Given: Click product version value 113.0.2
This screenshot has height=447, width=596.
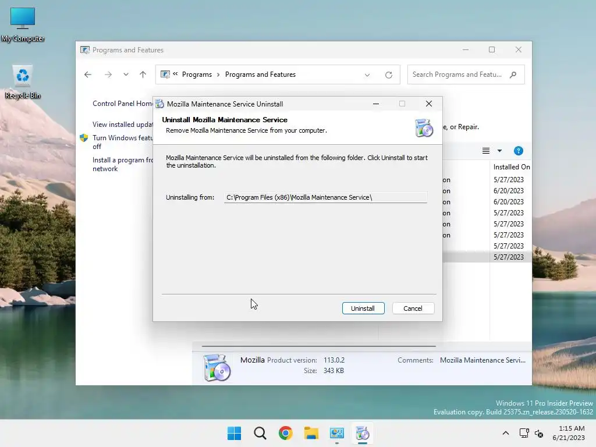Looking at the screenshot, I should [334, 360].
